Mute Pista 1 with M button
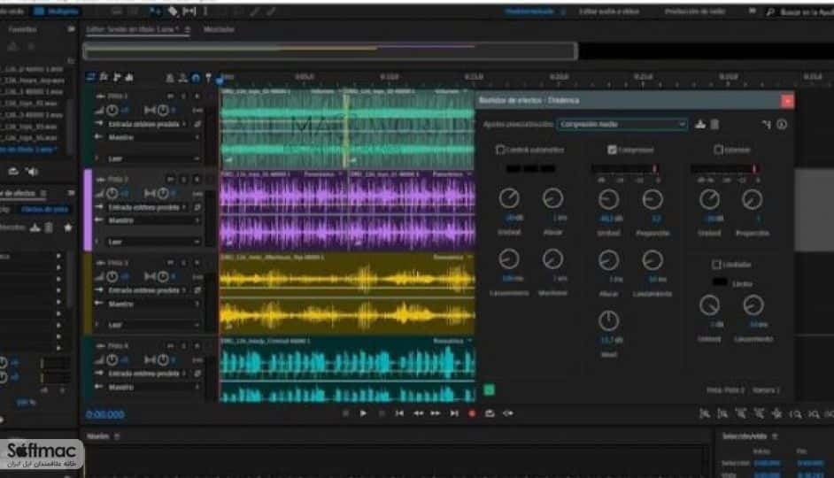834x478 pixels. [x=170, y=96]
